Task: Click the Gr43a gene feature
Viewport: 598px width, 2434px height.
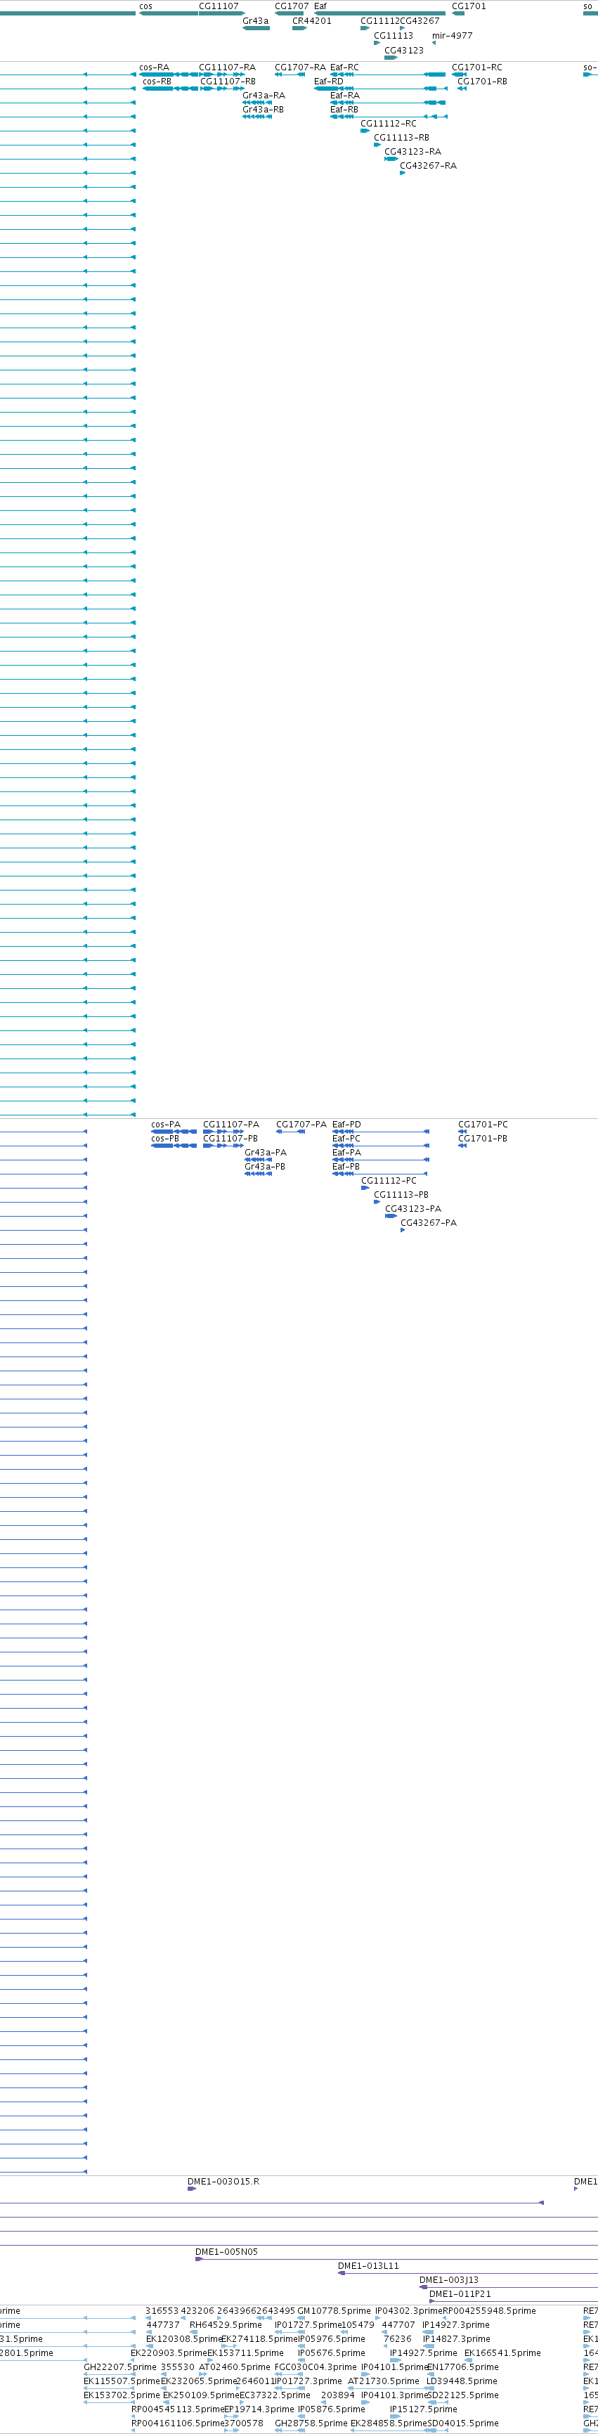Action: 256,28
